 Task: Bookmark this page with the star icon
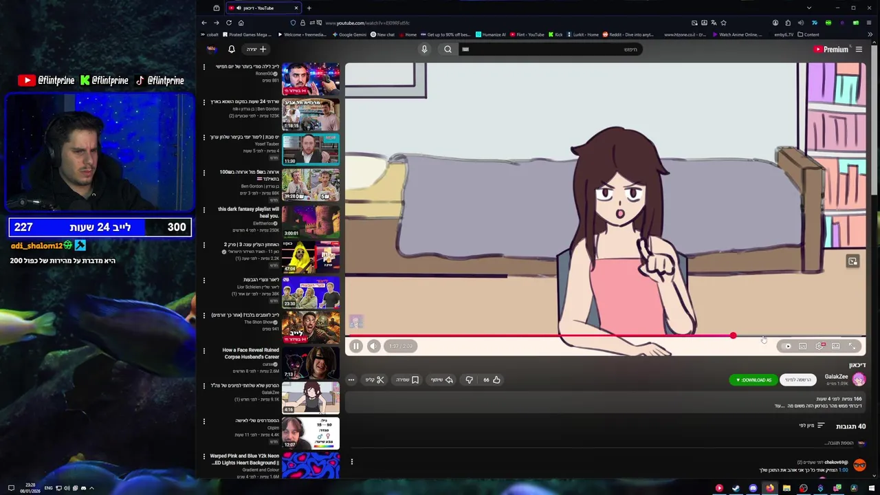coord(723,23)
